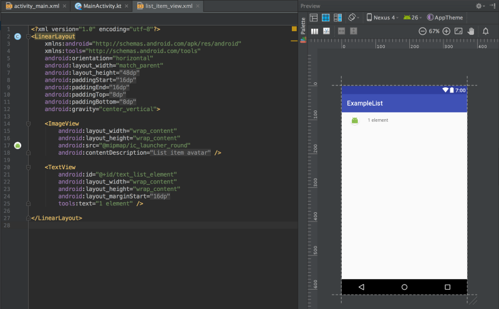Viewport: 499px width, 309px height.
Task: Click the "List item avatar" description string
Action: tap(180, 153)
